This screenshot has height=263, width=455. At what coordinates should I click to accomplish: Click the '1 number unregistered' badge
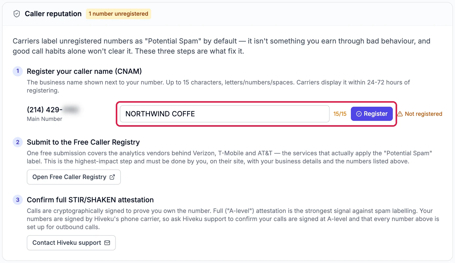click(118, 14)
